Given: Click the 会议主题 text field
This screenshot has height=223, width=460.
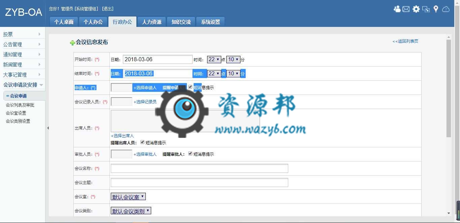Looking at the screenshot, I should pos(199,183).
